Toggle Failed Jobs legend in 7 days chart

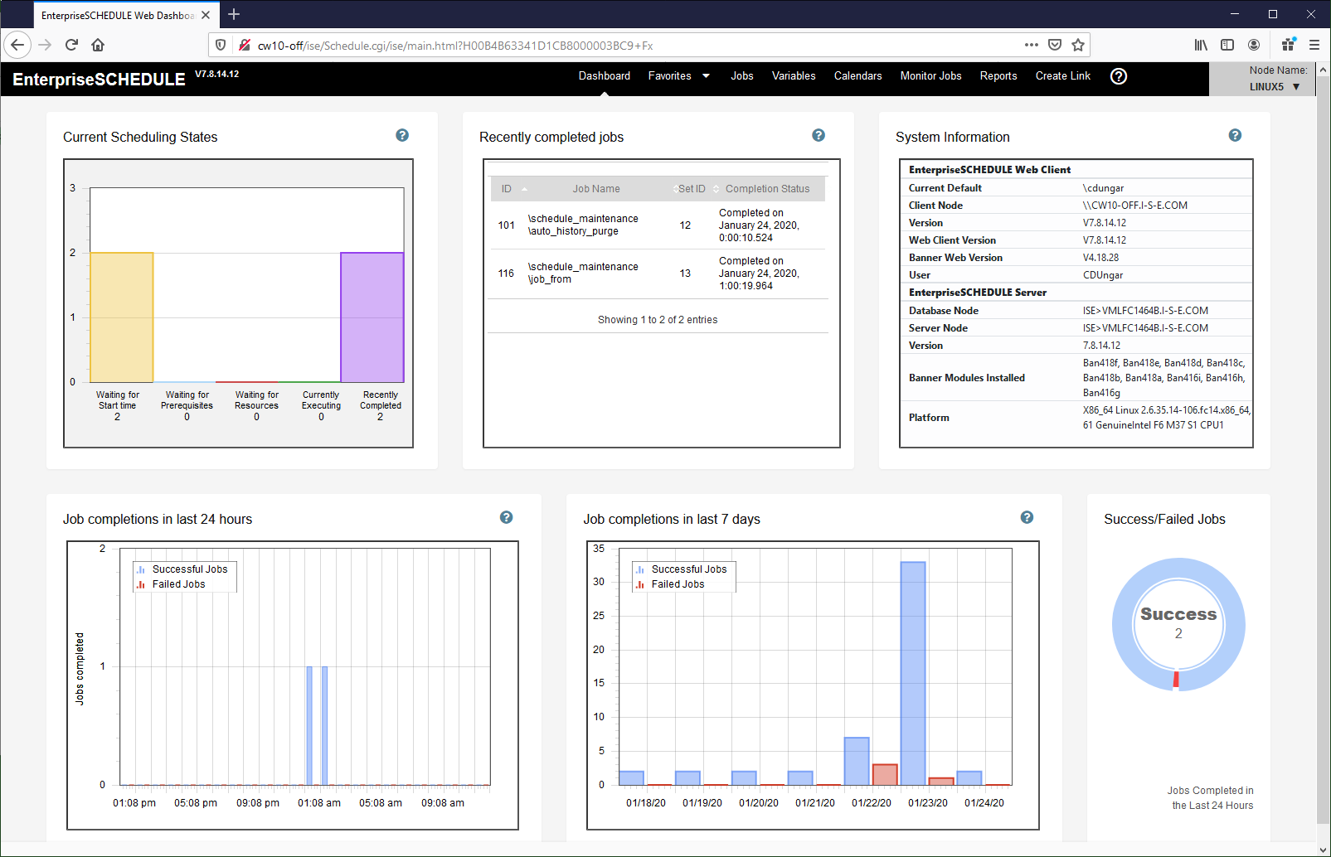(670, 584)
